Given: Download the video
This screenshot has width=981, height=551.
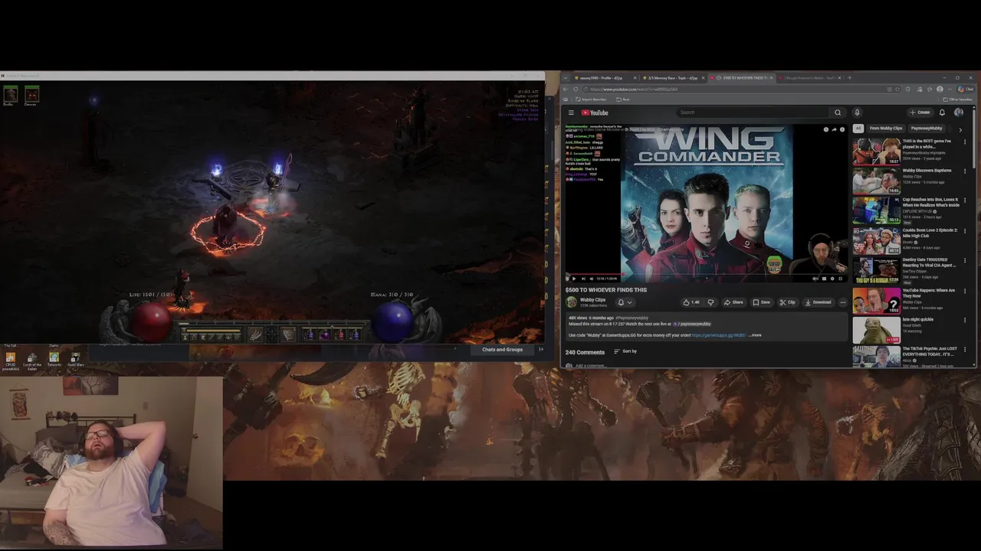Looking at the screenshot, I should point(818,302).
